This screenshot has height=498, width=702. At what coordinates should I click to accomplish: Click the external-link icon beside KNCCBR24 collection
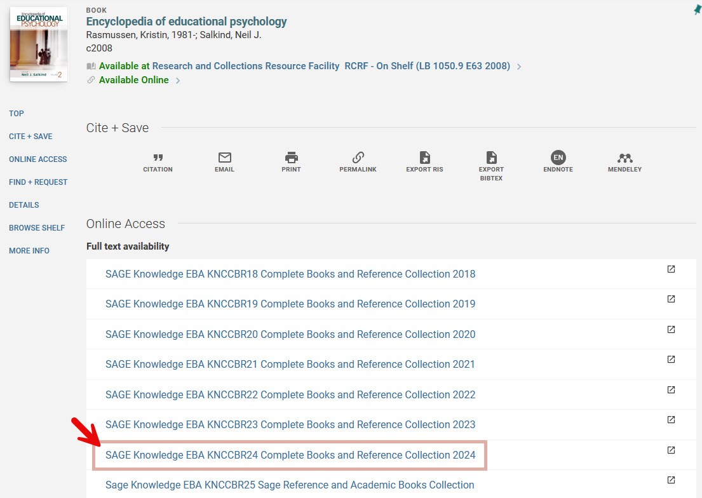671,449
